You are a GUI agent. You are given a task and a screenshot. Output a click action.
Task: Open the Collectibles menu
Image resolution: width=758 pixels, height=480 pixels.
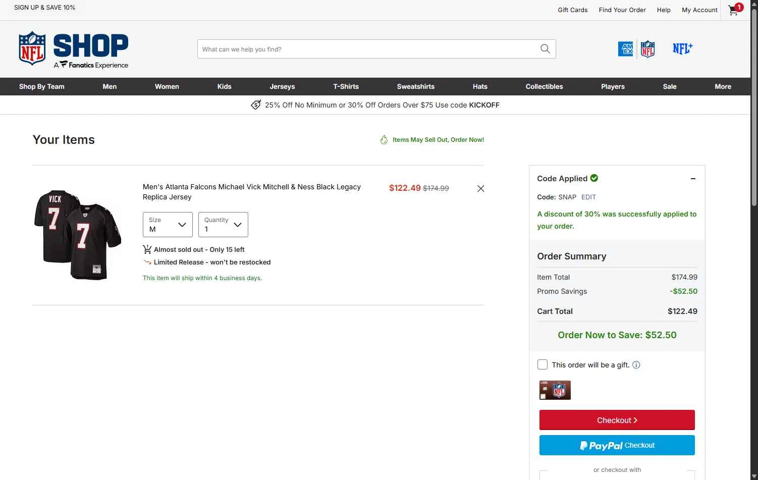click(544, 86)
